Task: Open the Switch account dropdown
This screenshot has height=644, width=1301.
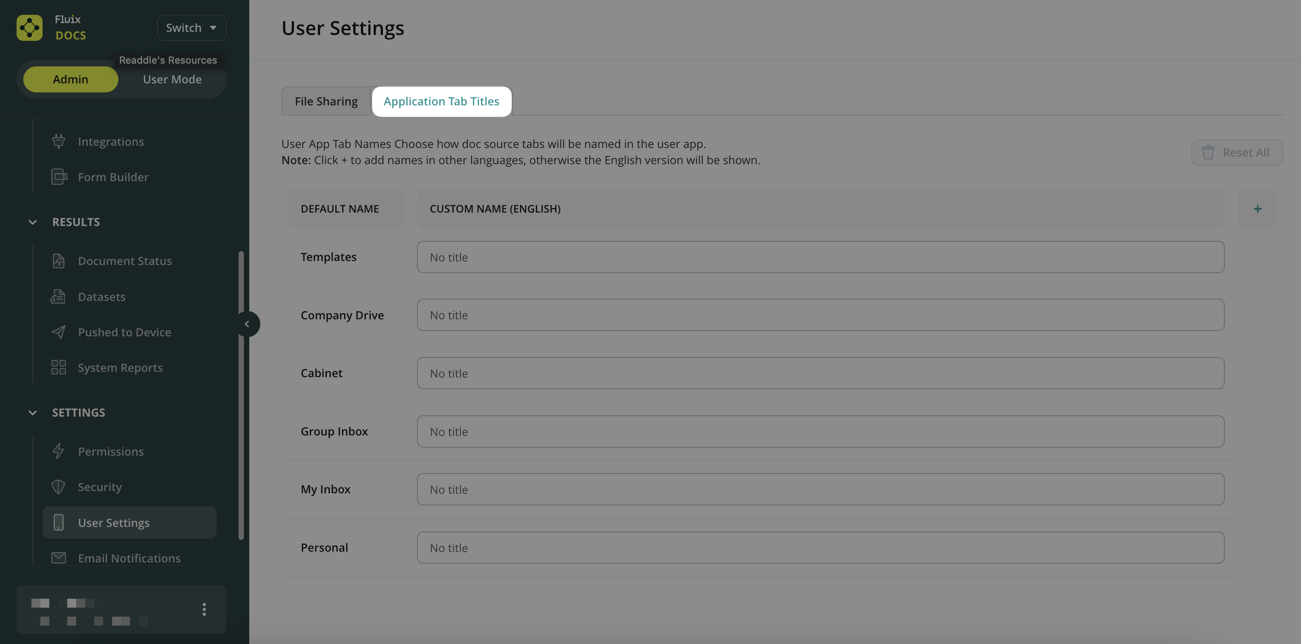Action: [191, 28]
